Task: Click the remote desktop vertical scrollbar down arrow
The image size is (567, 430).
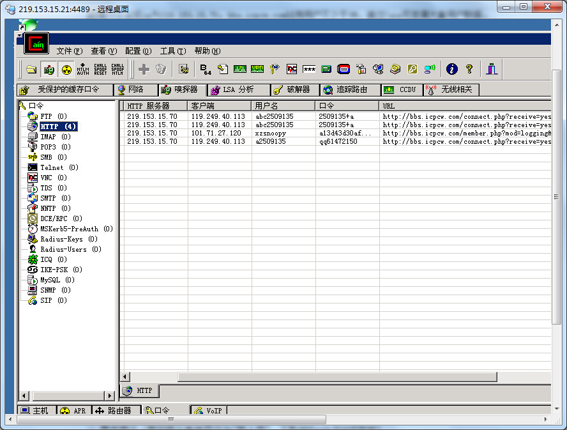Action: click(557, 409)
